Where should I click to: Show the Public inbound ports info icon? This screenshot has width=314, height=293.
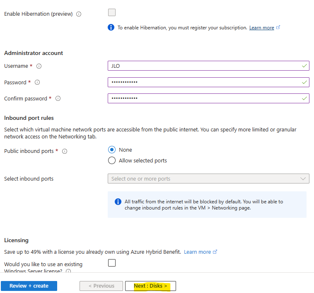65,151
